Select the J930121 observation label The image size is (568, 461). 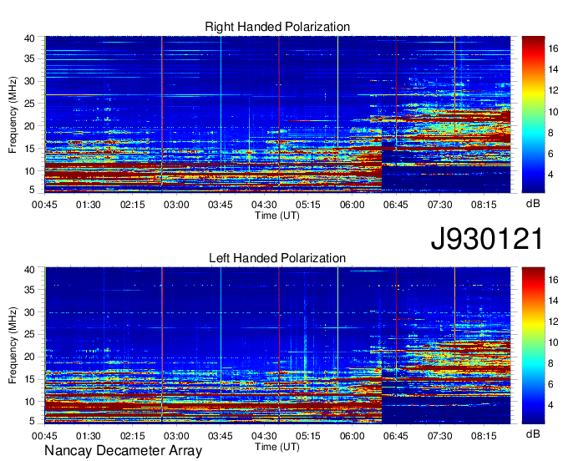click(487, 239)
